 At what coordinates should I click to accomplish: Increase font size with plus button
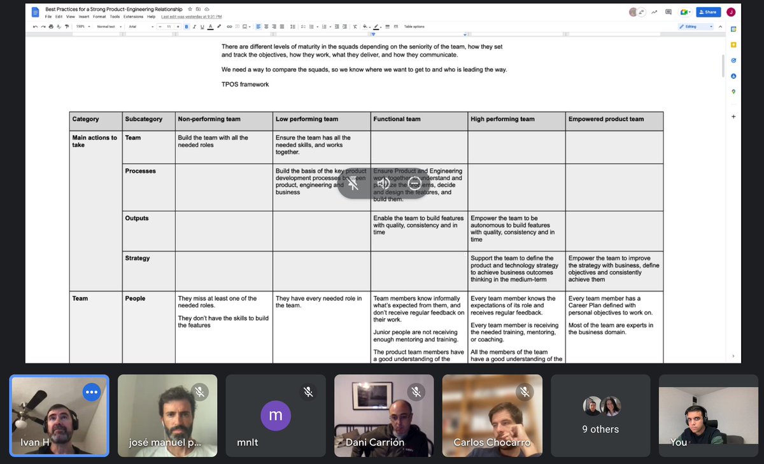pyautogui.click(x=178, y=27)
